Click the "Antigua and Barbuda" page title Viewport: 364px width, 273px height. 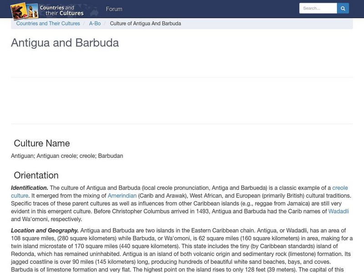tap(65, 43)
